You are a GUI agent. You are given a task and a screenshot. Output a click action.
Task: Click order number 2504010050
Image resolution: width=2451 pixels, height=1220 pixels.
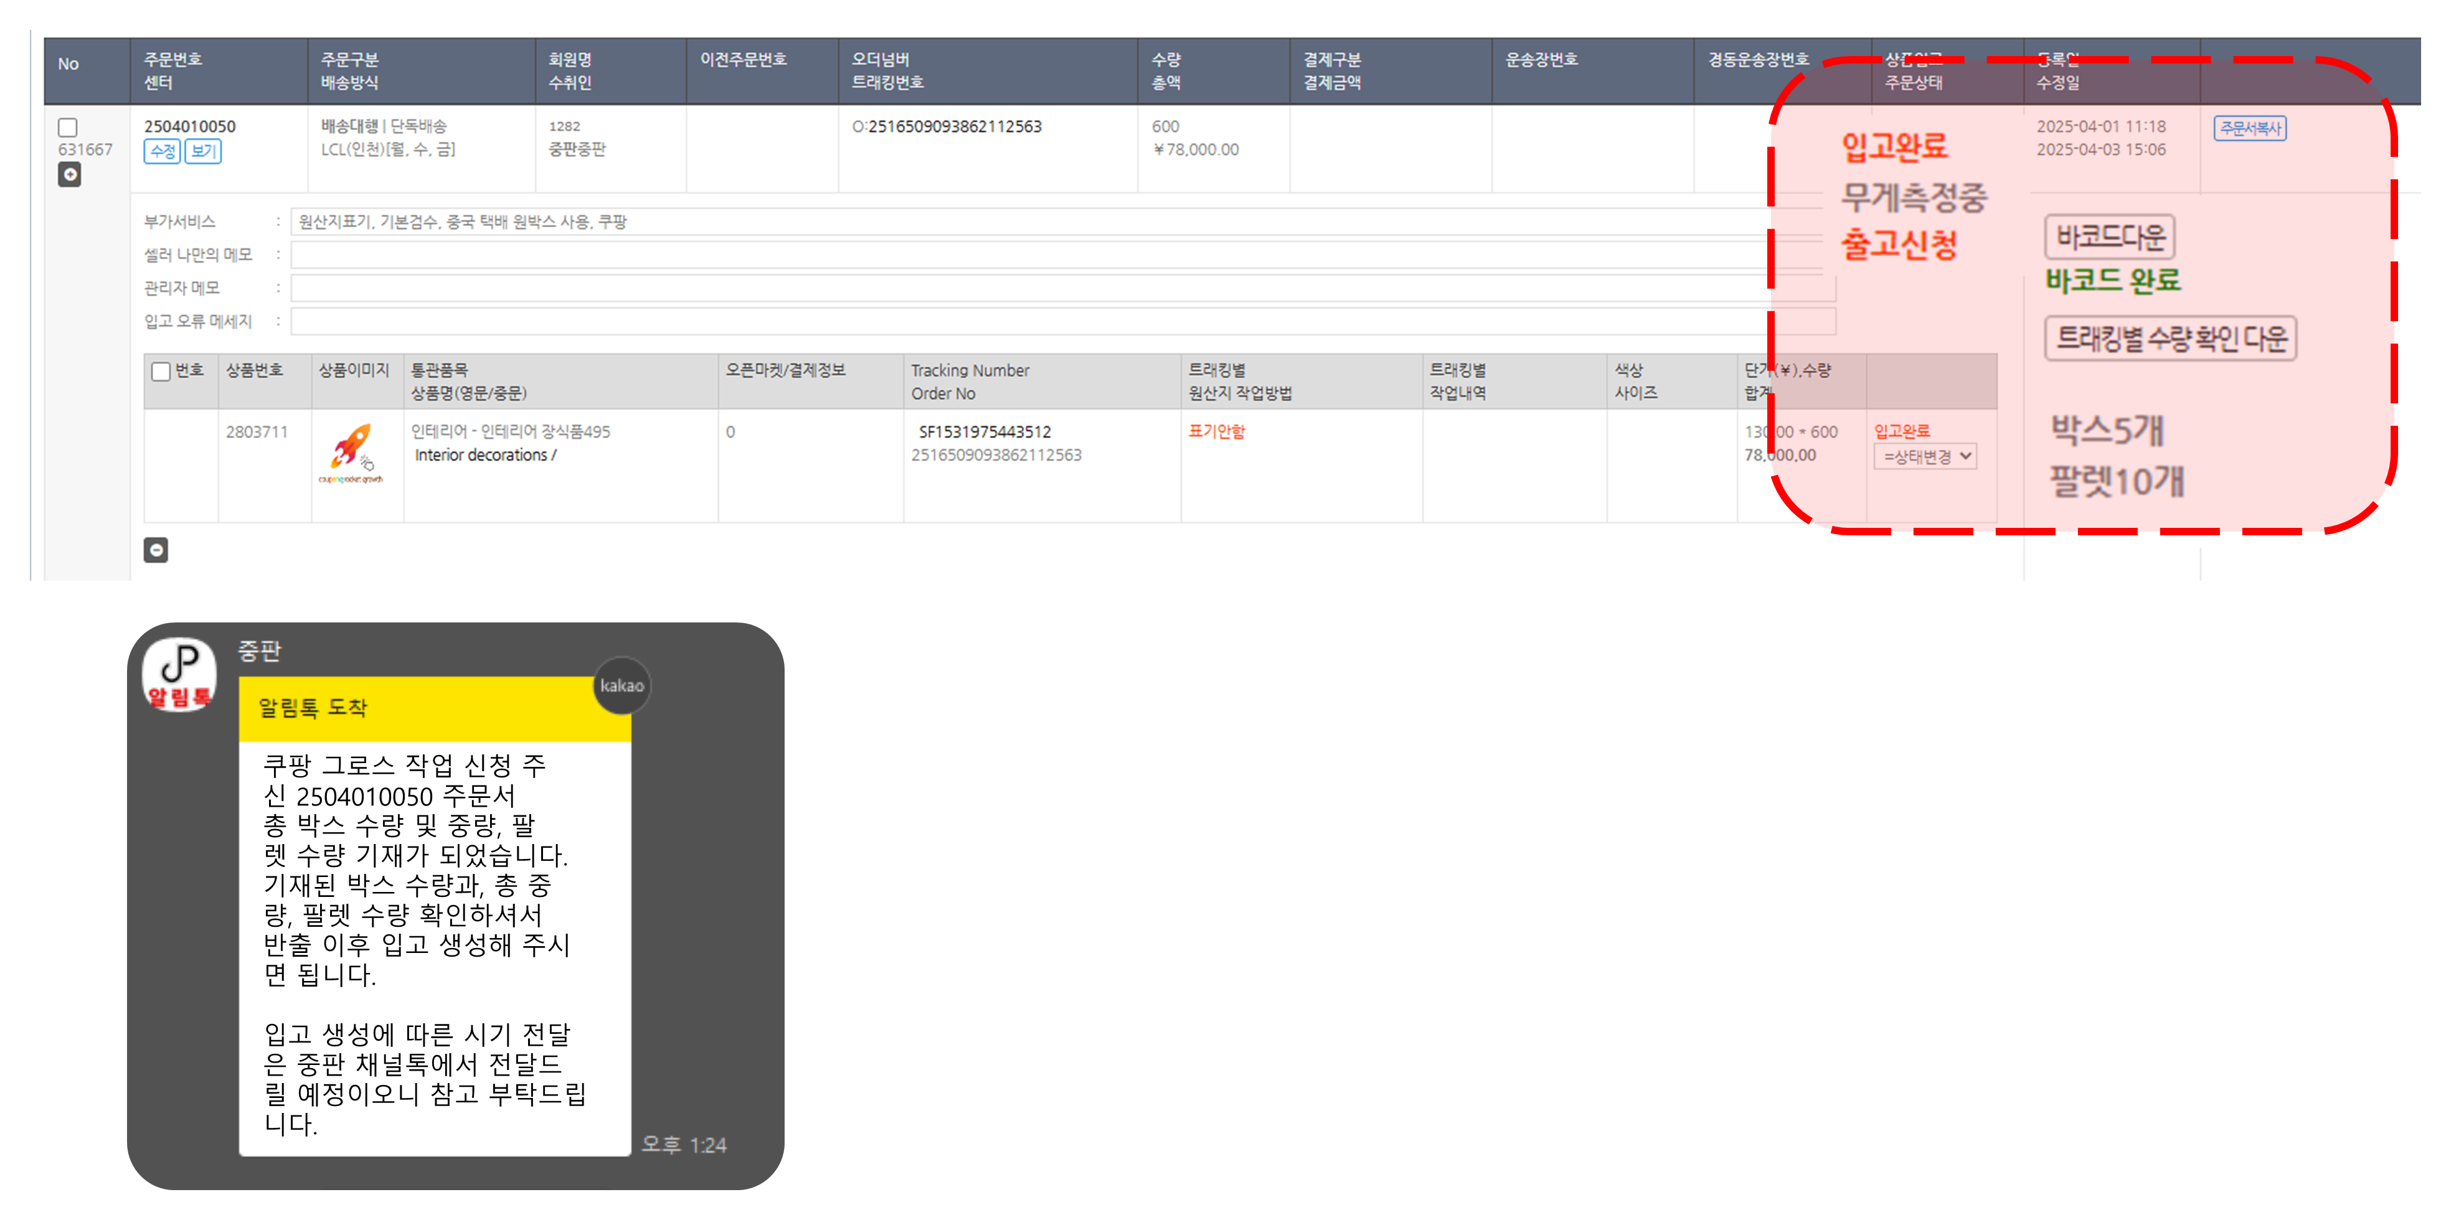coord(189,126)
